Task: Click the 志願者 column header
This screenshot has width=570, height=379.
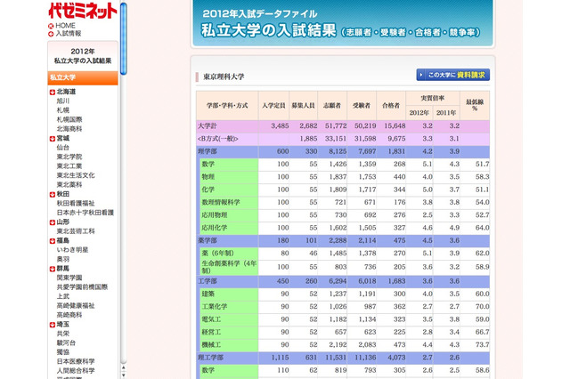Action: [332, 106]
